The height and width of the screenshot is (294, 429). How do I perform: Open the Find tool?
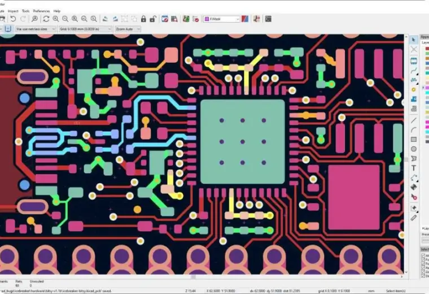point(35,19)
